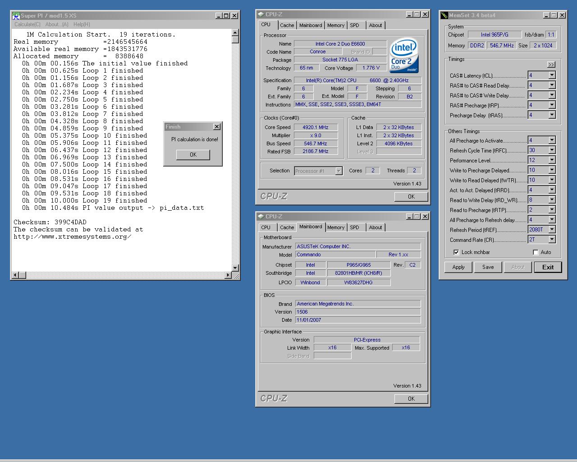
Task: Open the Precharge Delay (tRAS) dropdown
Action: point(552,115)
